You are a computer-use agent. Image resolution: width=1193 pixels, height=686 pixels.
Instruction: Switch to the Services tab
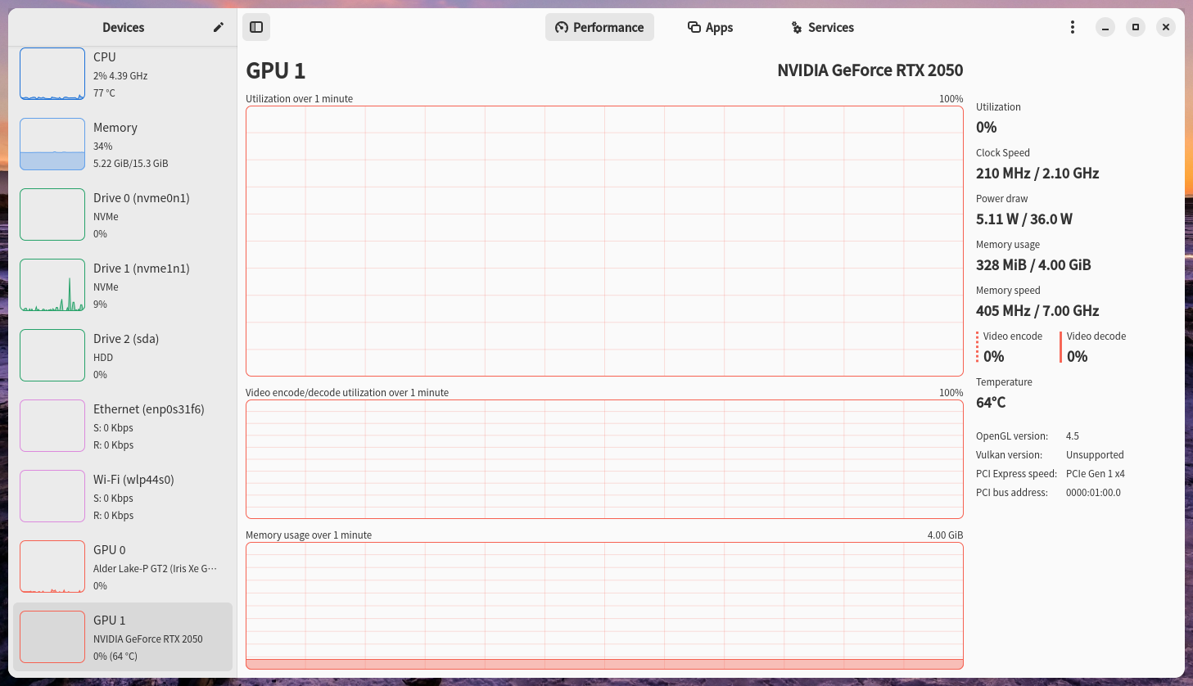point(822,27)
